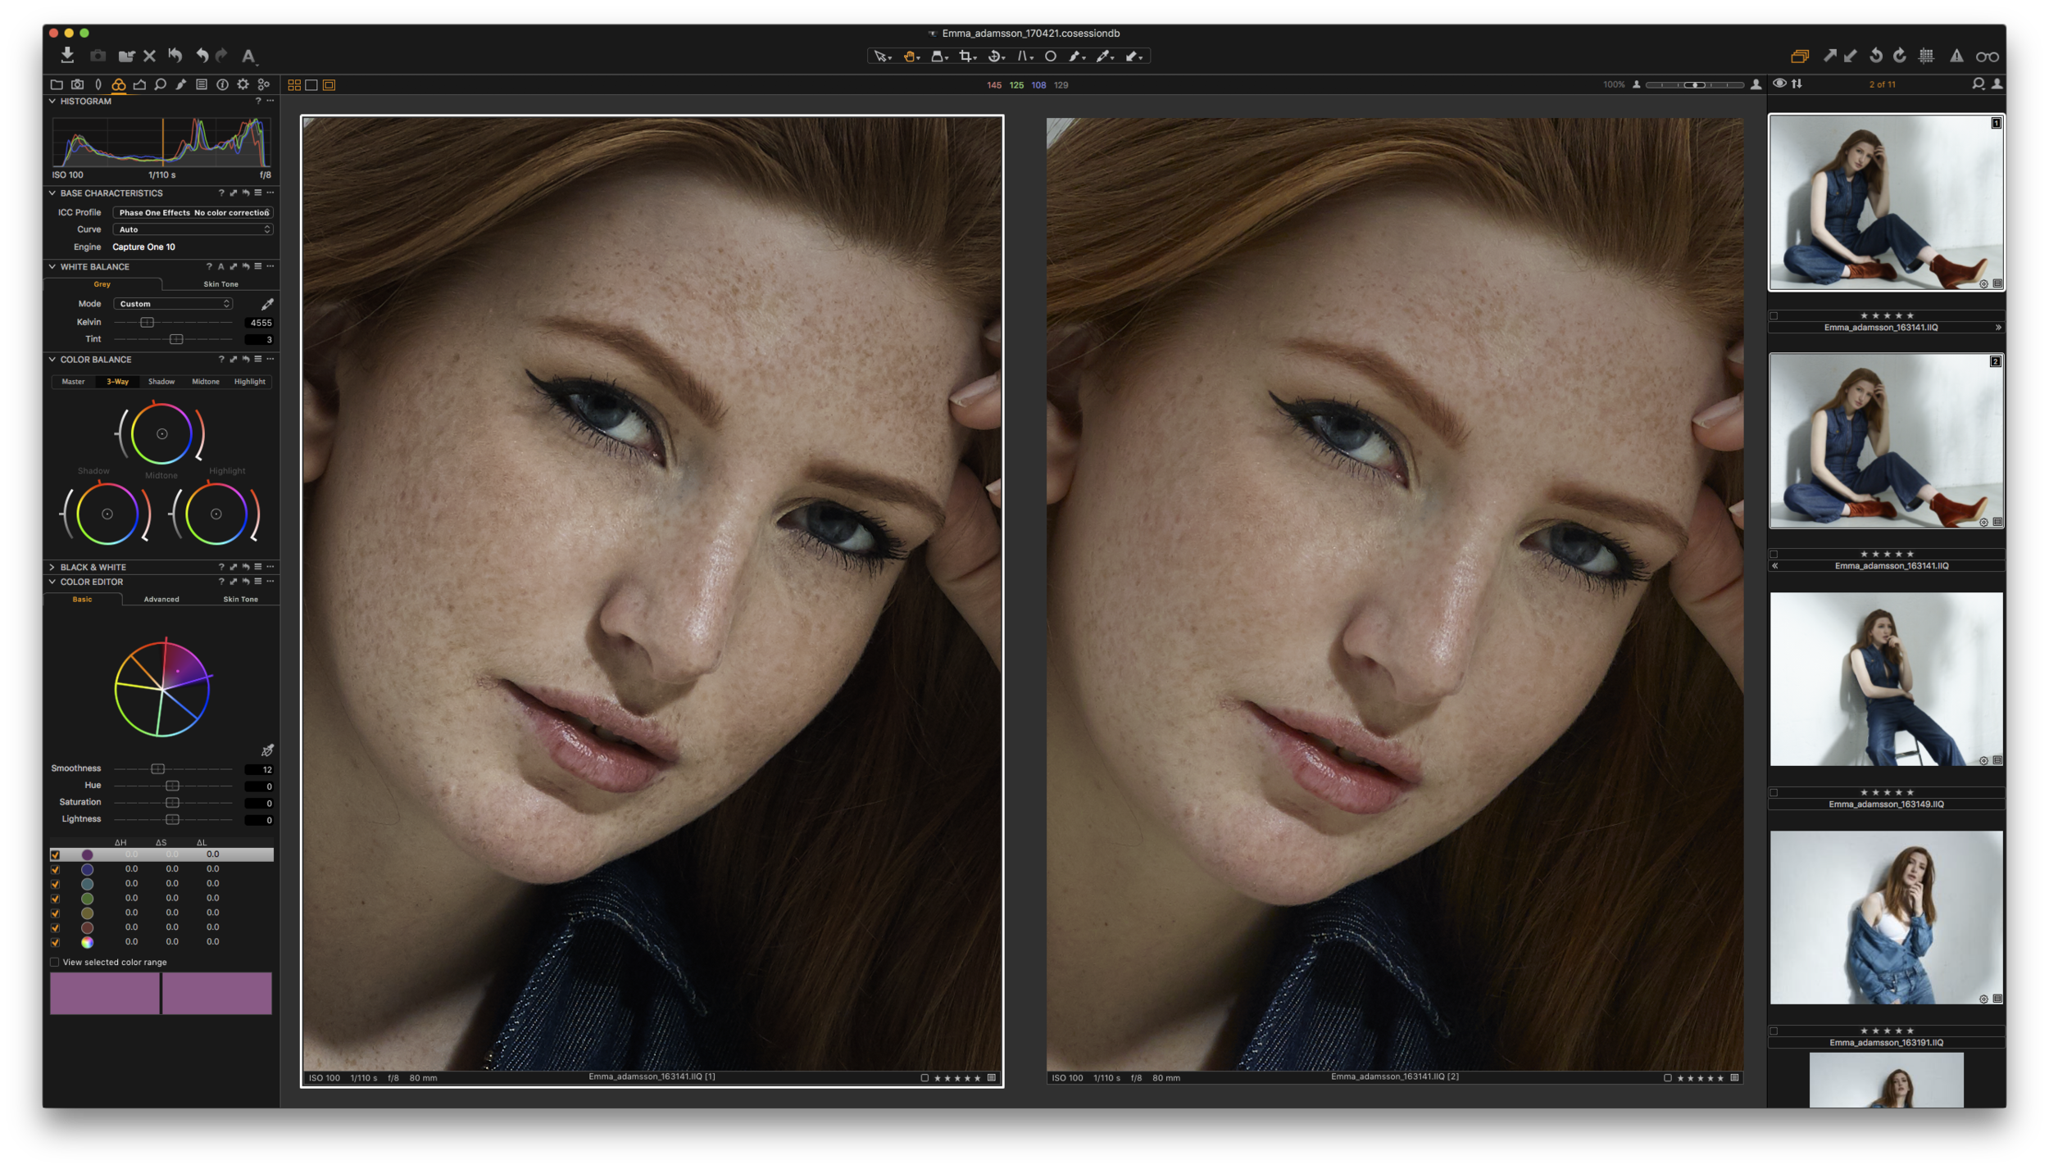The width and height of the screenshot is (2049, 1169).
Task: Toggle color tag box of Emma_adamsson_163149.IIQ
Action: (x=1774, y=793)
